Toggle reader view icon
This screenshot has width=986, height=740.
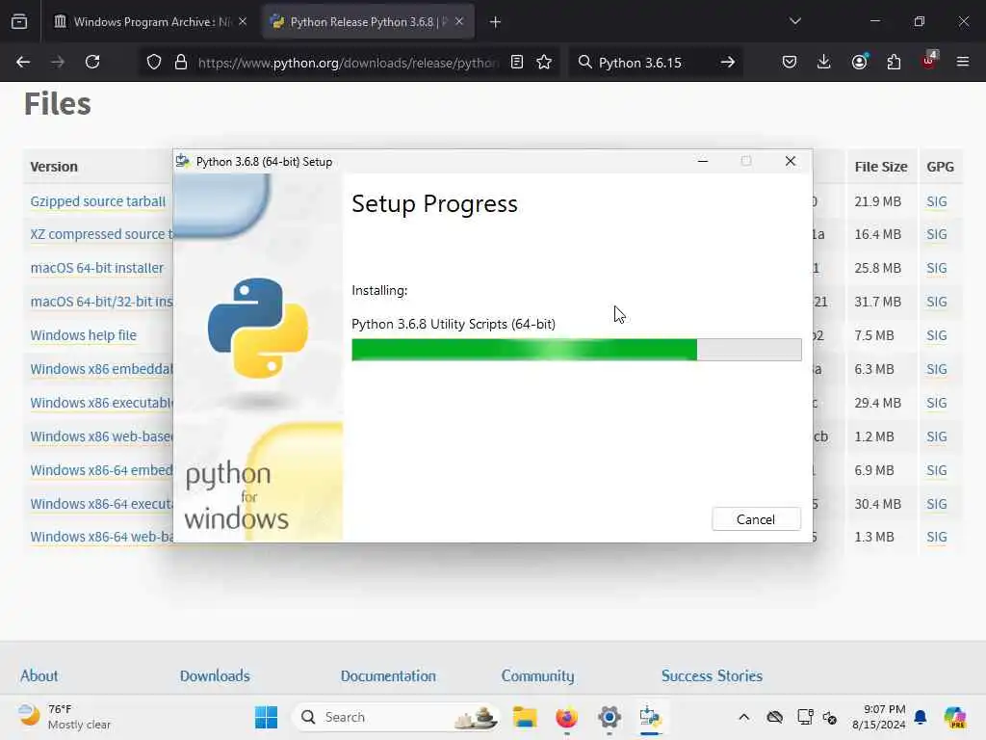coord(517,62)
